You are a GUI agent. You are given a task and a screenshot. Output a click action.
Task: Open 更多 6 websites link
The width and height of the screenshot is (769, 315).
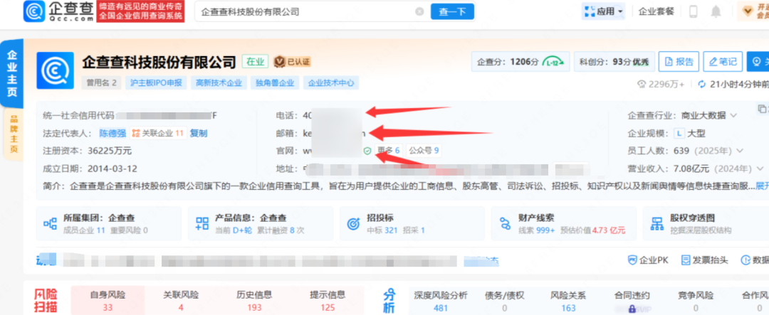point(388,151)
